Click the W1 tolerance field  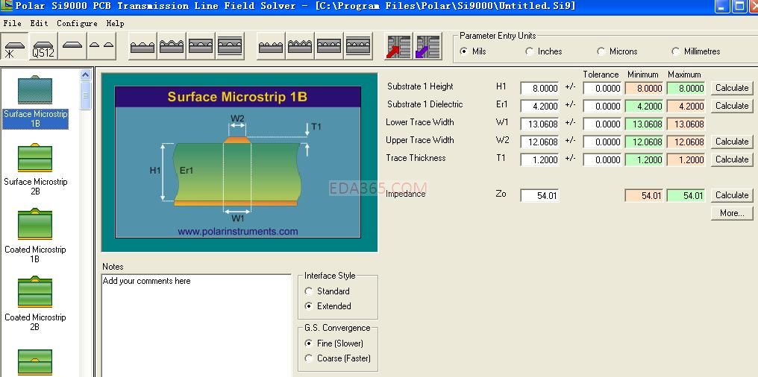click(602, 124)
